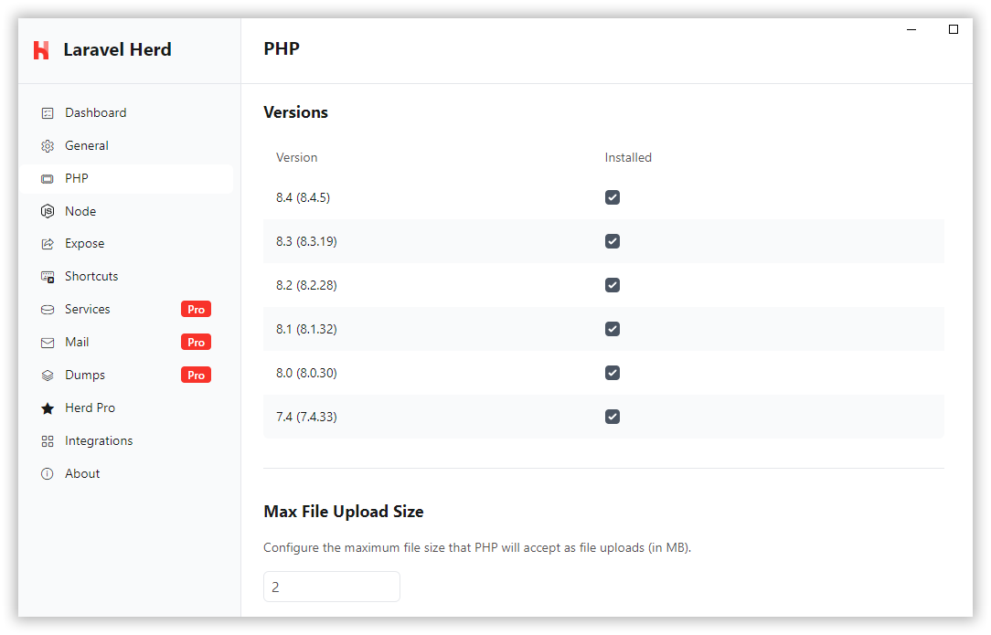Toggle the PHP 8.4.5 installed checkbox

[612, 196]
